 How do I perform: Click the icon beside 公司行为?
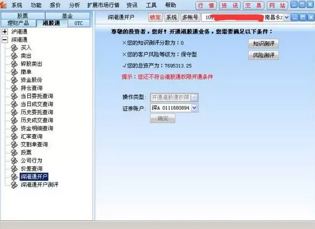tap(14, 160)
